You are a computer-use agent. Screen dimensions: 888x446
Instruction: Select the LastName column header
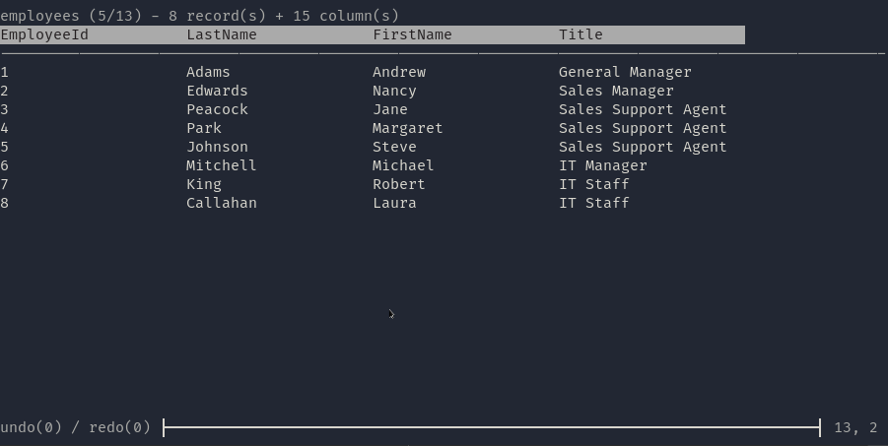point(222,35)
